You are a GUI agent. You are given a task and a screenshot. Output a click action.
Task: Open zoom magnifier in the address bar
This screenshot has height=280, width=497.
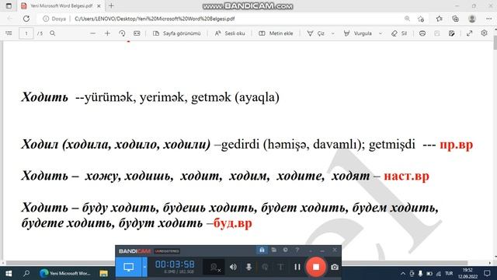point(407,19)
